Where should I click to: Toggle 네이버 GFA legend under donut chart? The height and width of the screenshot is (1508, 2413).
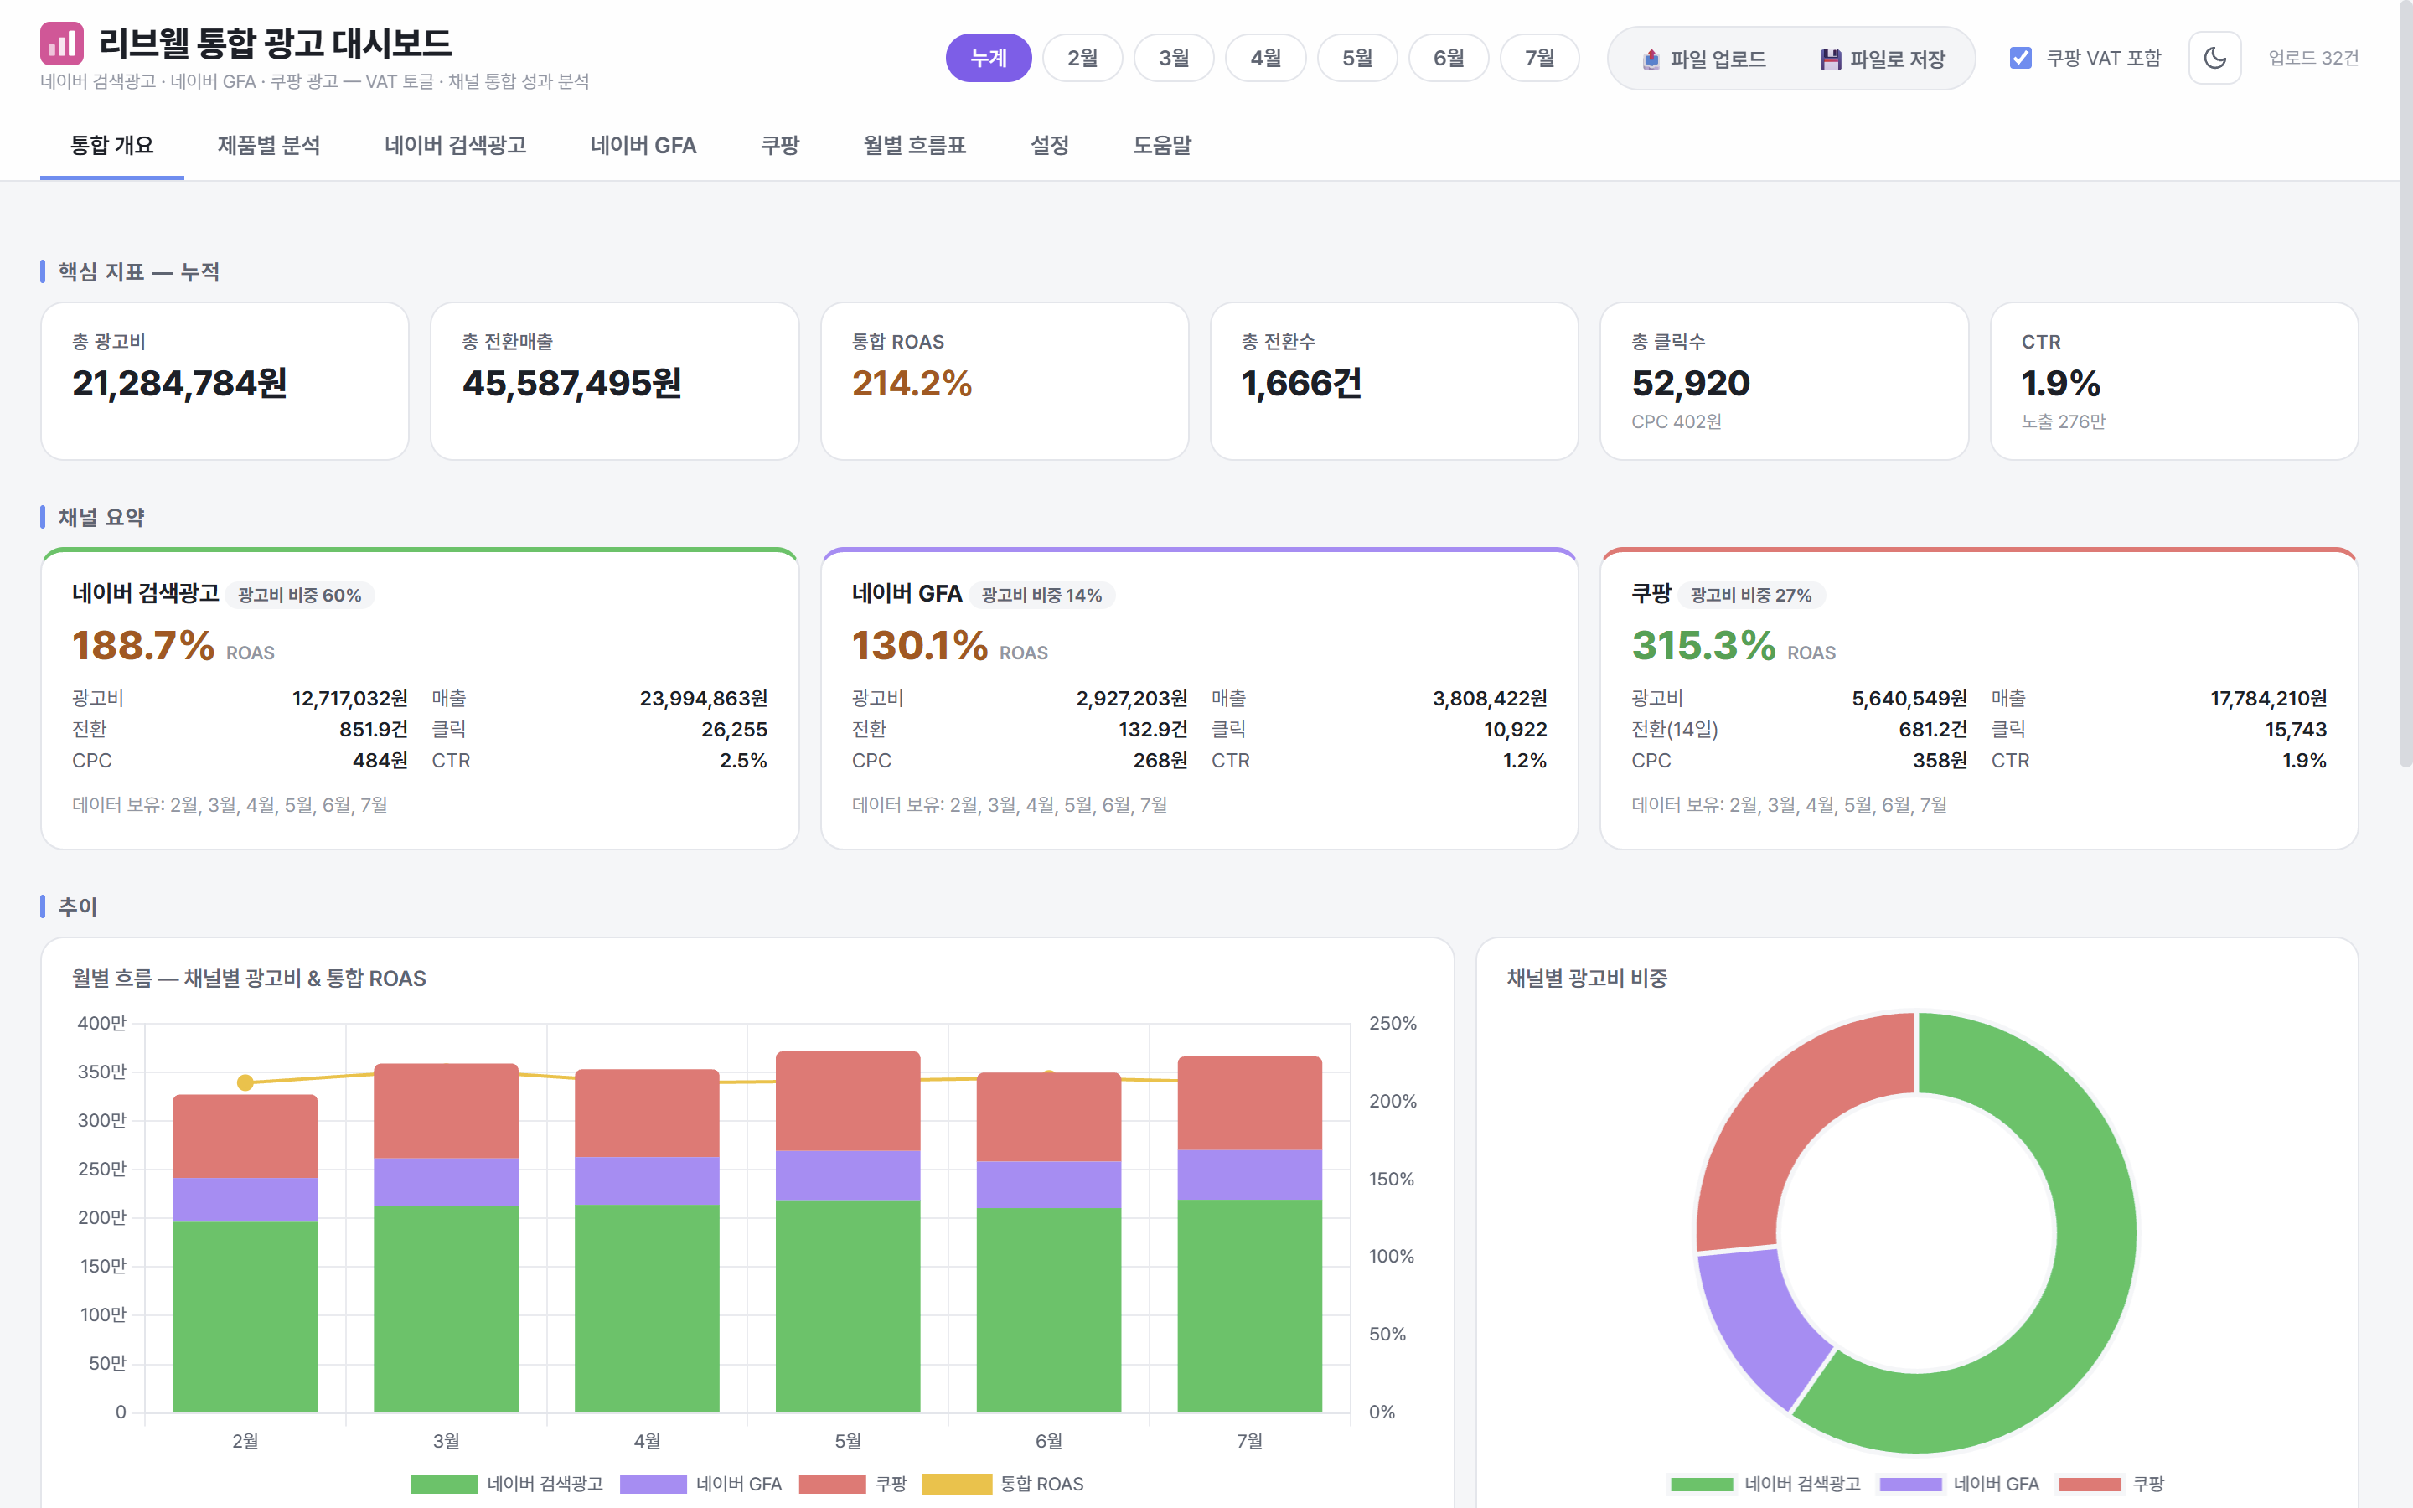click(x=1960, y=1484)
